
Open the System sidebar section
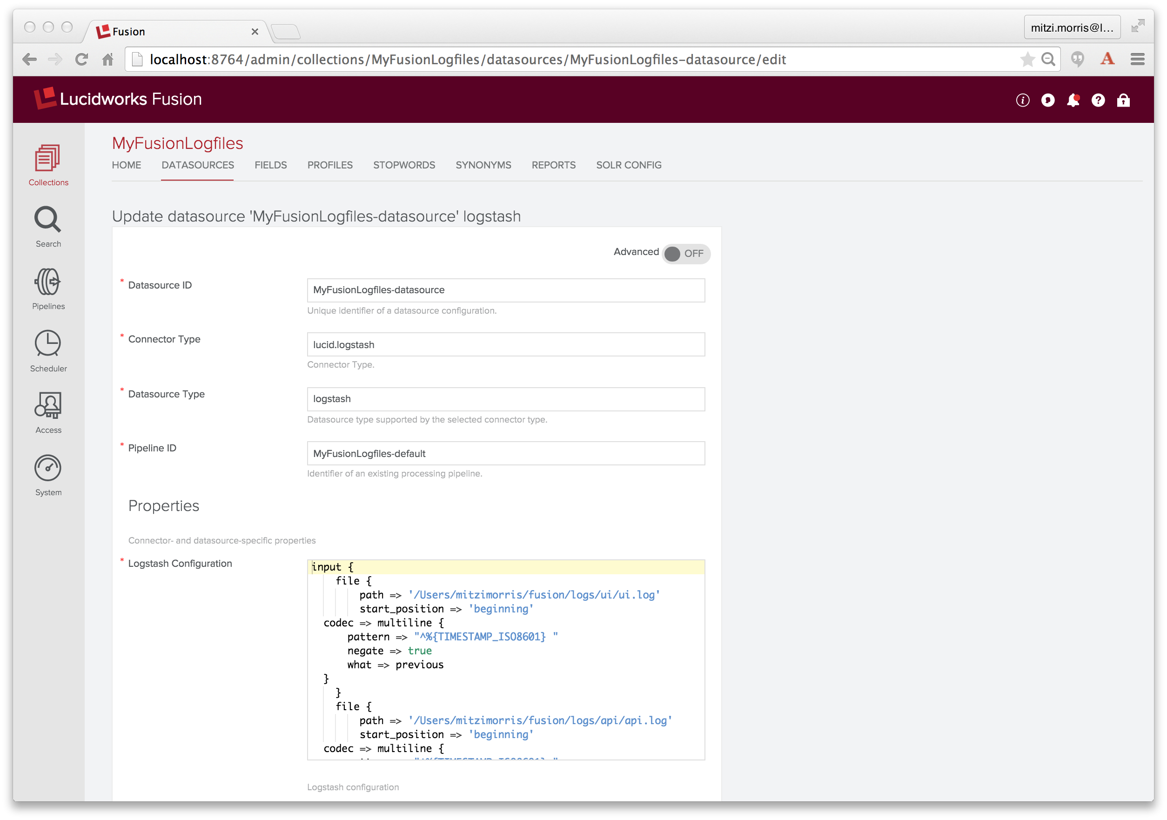[48, 475]
